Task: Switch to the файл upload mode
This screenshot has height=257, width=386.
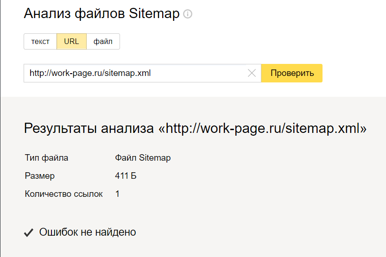Action: pyautogui.click(x=103, y=41)
